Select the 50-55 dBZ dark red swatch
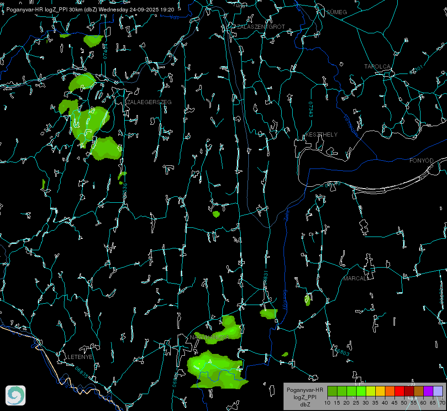This screenshot has height=411, width=447. coord(409,391)
